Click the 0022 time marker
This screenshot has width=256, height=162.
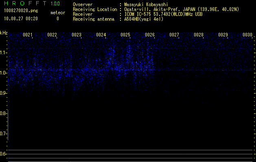(52, 35)
